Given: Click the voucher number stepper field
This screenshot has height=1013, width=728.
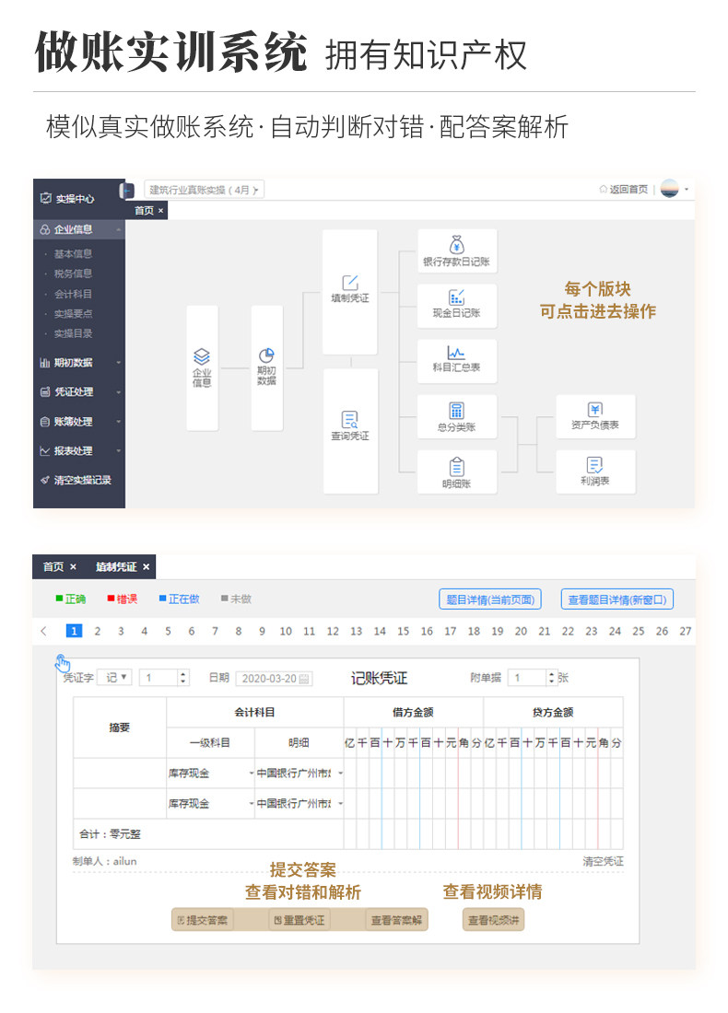Looking at the screenshot, I should pyautogui.click(x=164, y=678).
